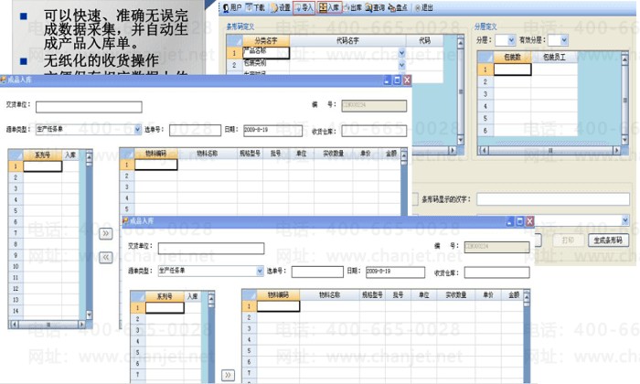Click 物料名称 header in upper 成品入库 window

tap(208, 154)
